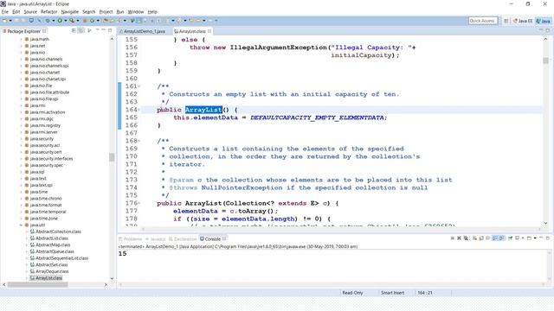
Task: Expand the AbstractList.class node
Action: 27,238
